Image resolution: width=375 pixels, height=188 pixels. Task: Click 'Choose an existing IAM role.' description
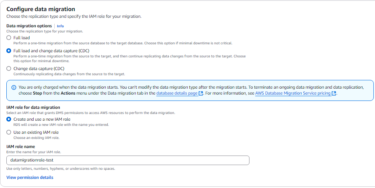point(36,138)
